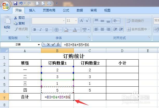This screenshot has width=159, height=108.
Task: Expand borders dropdown arrow
Action: click(61, 30)
